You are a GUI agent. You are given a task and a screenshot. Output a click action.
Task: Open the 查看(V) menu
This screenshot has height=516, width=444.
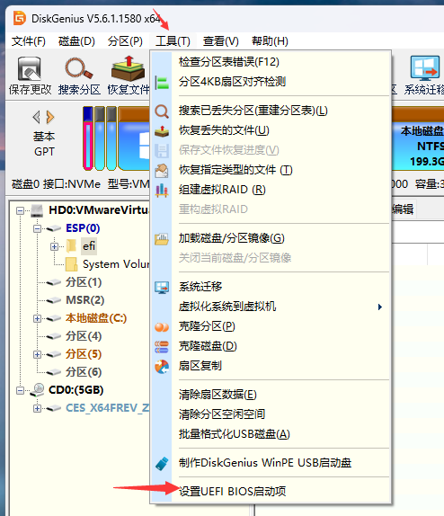pos(220,41)
